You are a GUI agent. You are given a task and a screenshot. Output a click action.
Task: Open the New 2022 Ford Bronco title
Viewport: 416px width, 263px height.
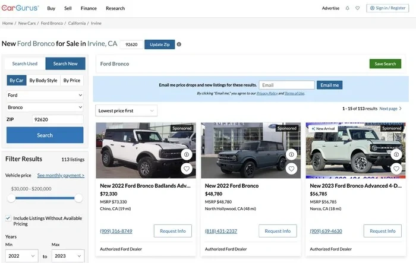click(232, 186)
